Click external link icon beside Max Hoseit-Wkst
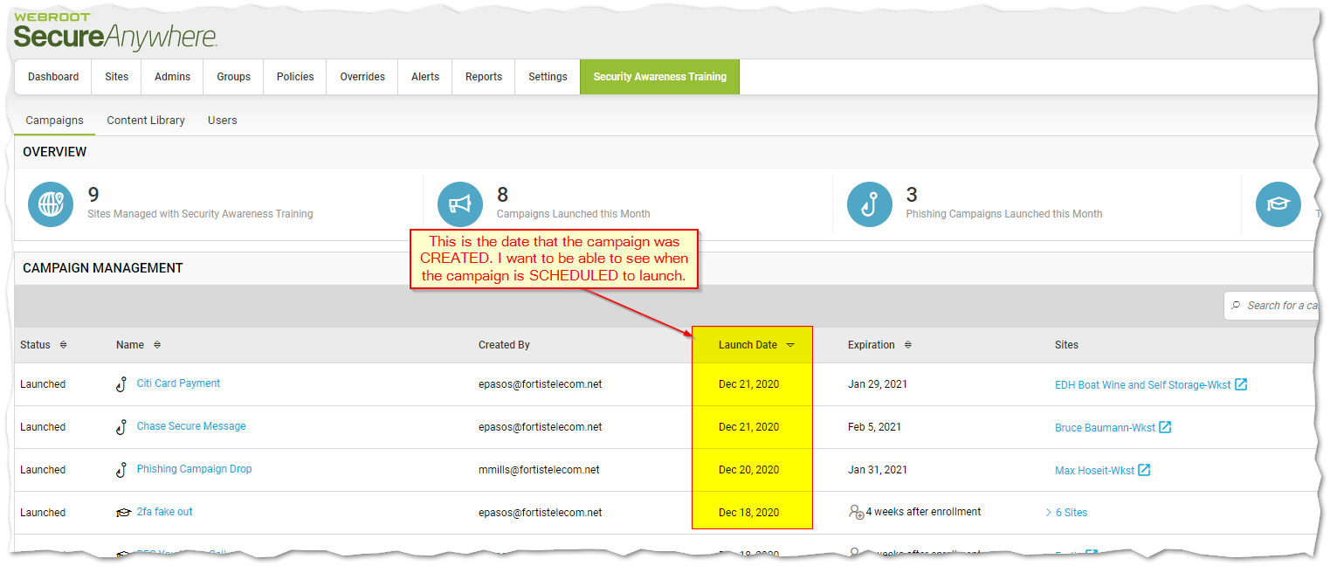This screenshot has width=1330, height=566. (1144, 469)
